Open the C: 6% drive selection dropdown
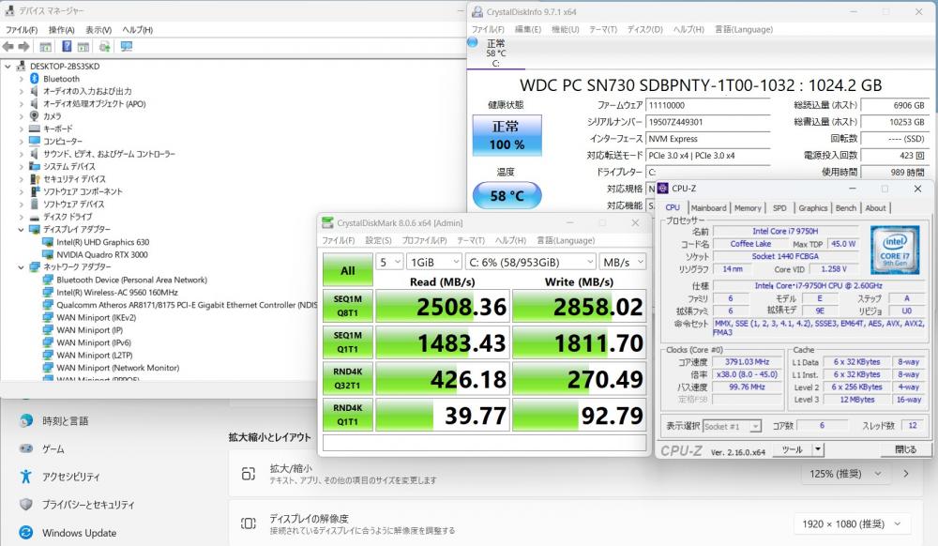938x546 pixels. point(531,262)
